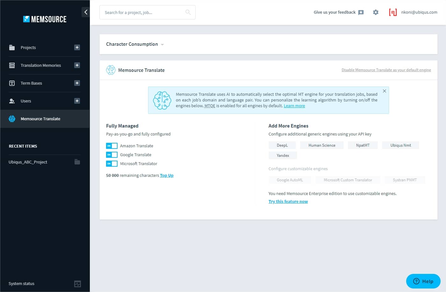This screenshot has height=292, width=446.
Task: Open the Projects menu item
Action: tap(28, 47)
